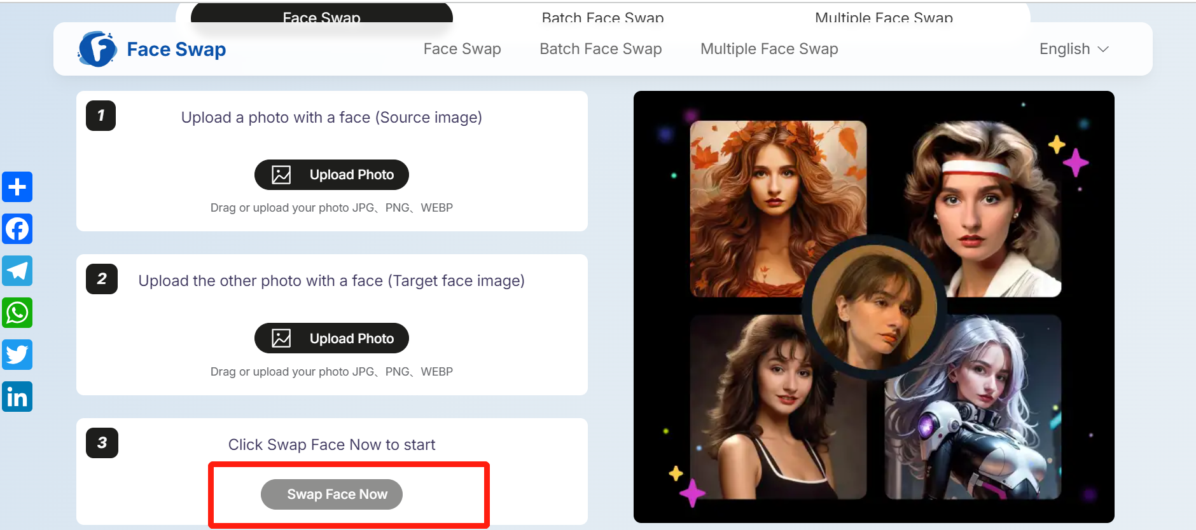Share via the Telegram icon
The width and height of the screenshot is (1196, 530).
coord(17,271)
